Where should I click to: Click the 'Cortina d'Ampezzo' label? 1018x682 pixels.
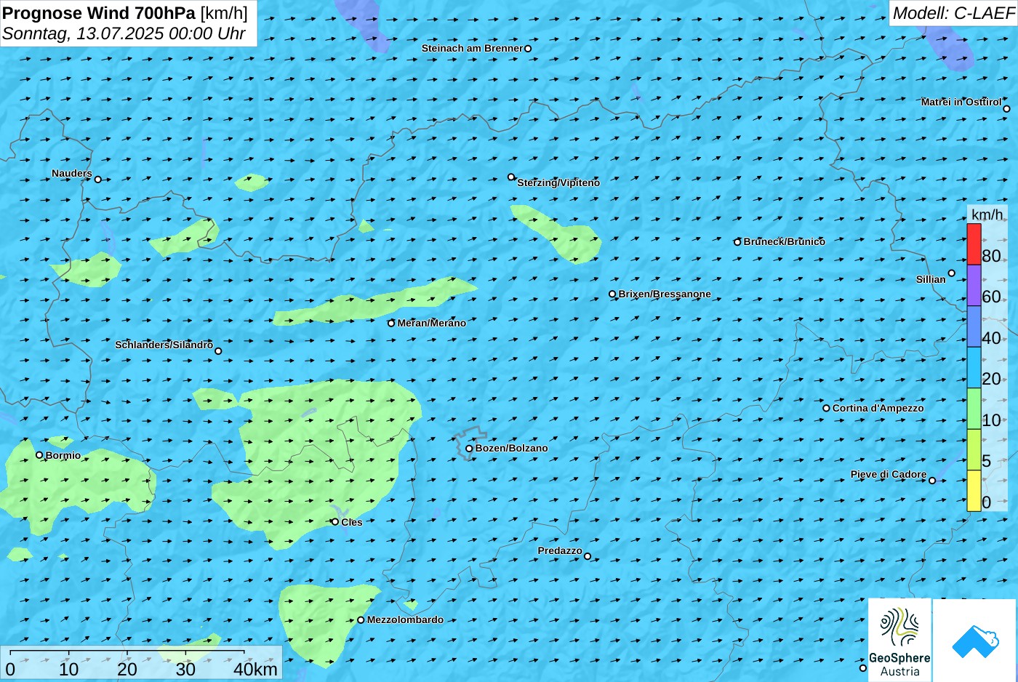(878, 408)
